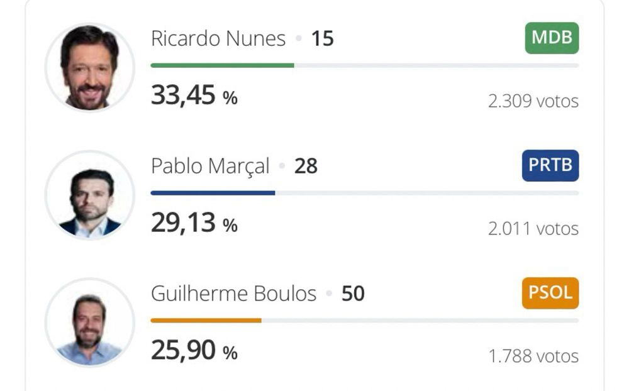Select the orange PSOL party badge
Viewport: 629px width, 391px height.
[x=550, y=293]
